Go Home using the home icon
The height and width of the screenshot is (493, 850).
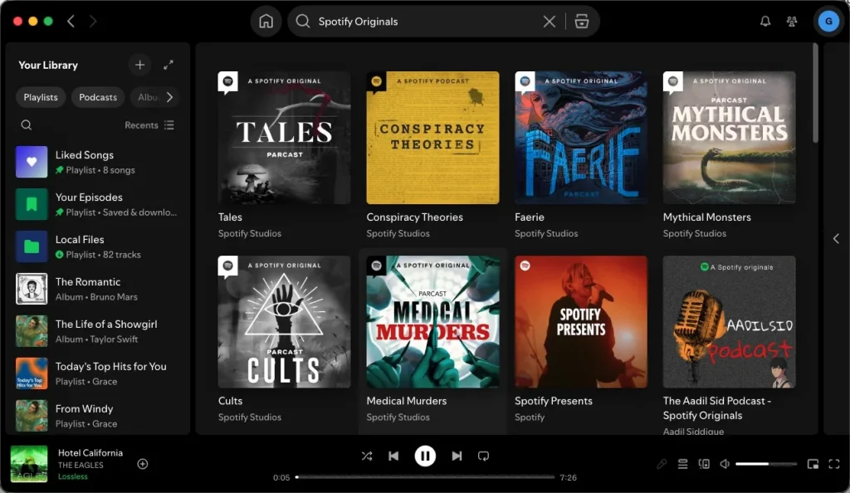click(x=266, y=21)
